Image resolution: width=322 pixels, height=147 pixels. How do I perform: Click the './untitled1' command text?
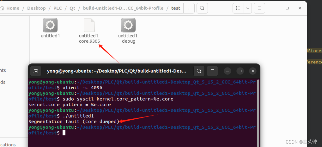(x=78, y=116)
